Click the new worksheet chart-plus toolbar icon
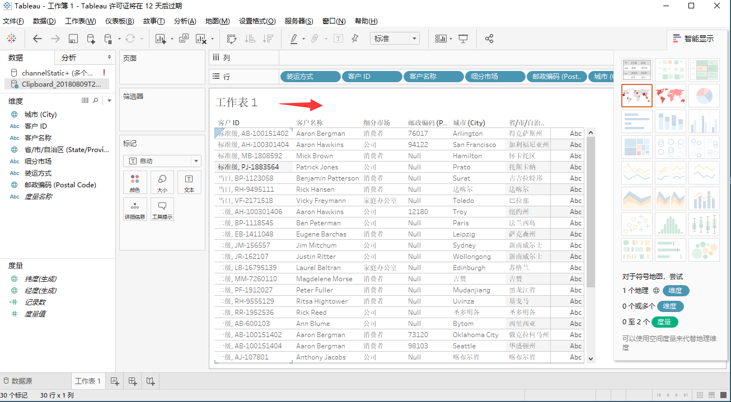 pos(161,39)
